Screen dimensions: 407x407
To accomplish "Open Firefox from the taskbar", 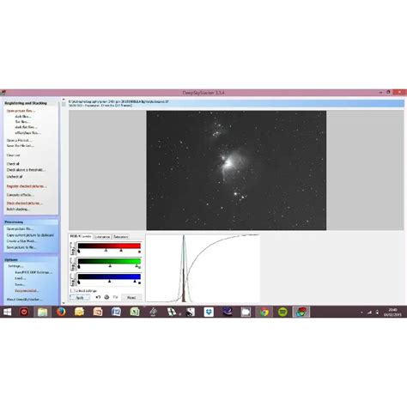I will coord(61,312).
